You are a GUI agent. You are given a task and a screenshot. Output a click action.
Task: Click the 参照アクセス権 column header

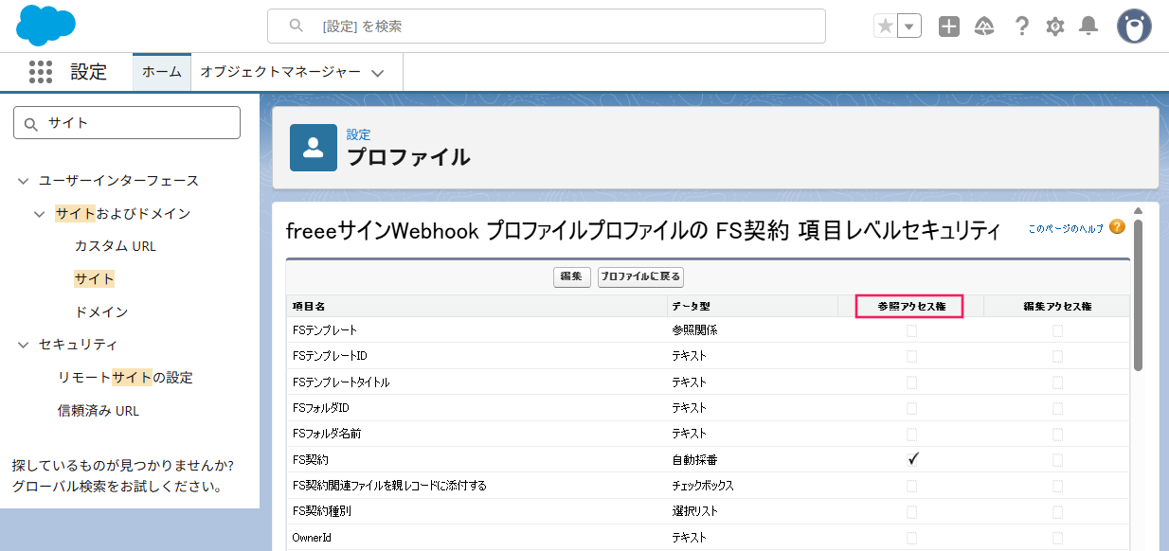[x=911, y=306]
